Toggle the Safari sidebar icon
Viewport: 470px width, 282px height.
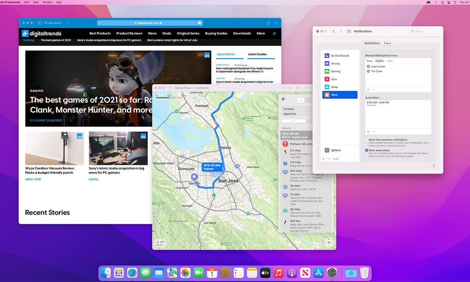click(x=40, y=23)
